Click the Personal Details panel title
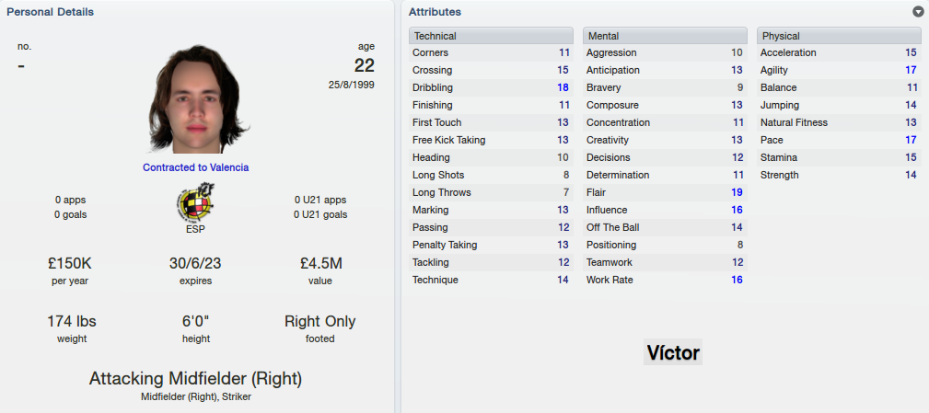929x413 pixels. pyautogui.click(x=50, y=12)
